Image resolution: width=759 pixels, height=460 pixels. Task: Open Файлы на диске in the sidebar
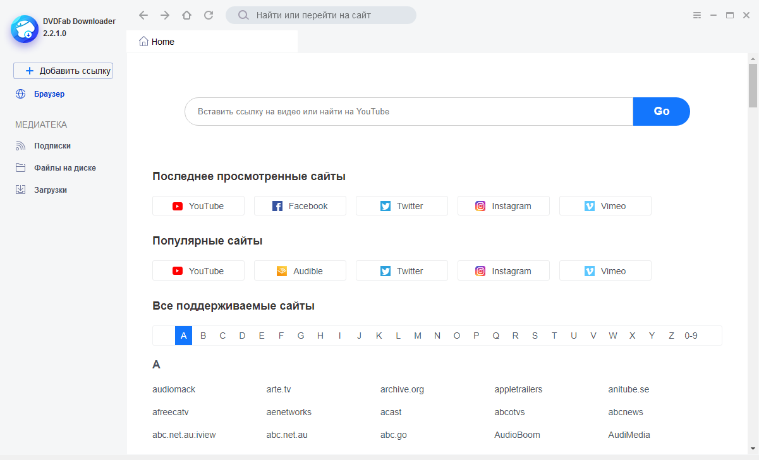[65, 168]
